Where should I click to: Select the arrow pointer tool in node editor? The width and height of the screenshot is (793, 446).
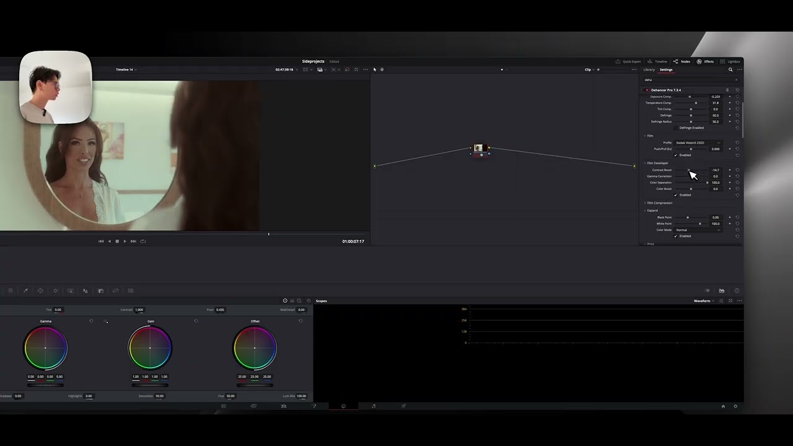click(375, 69)
